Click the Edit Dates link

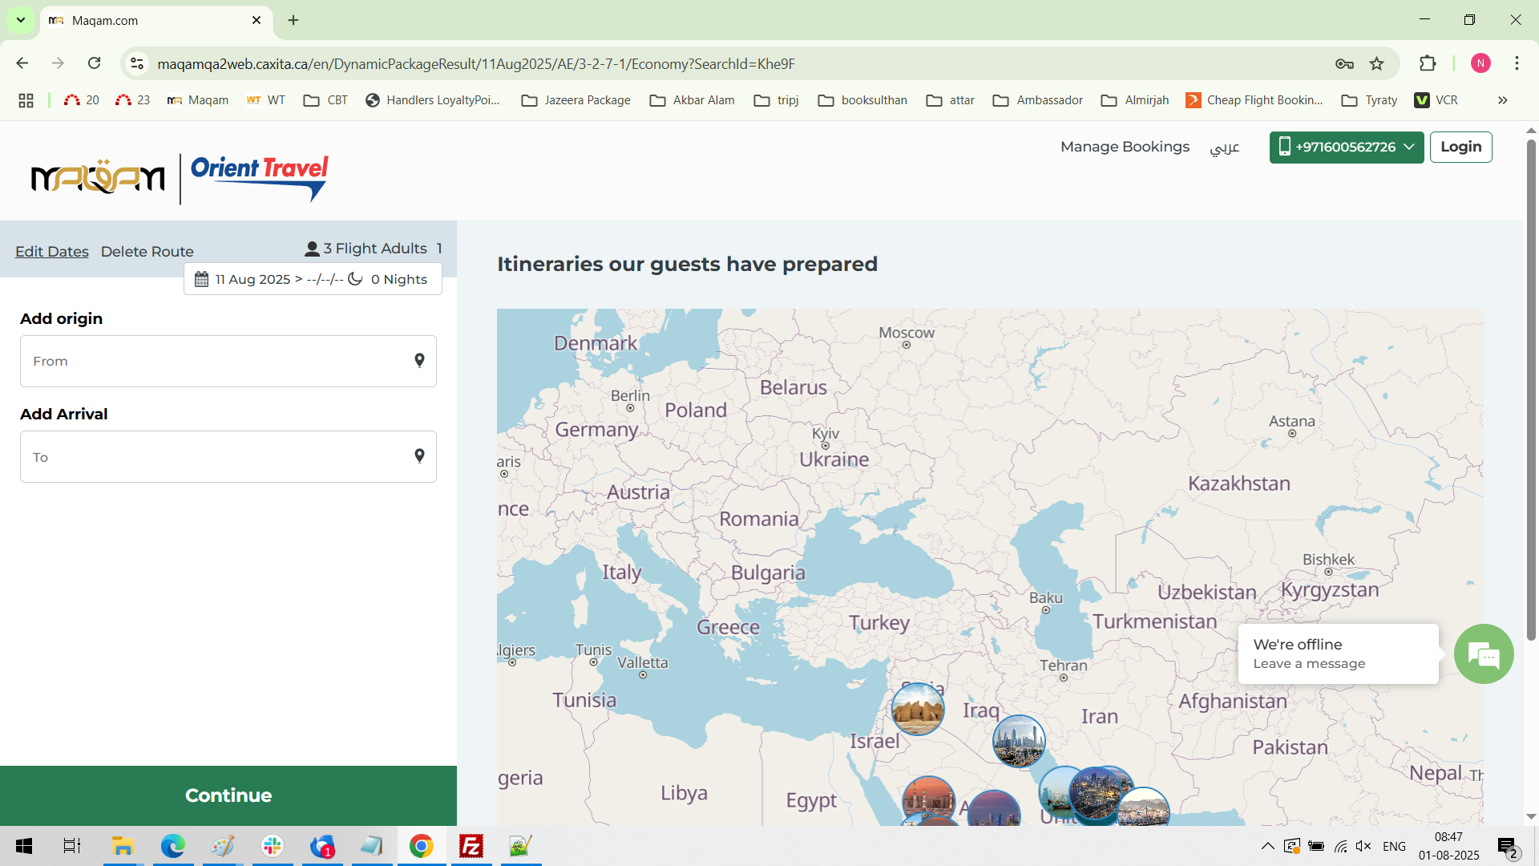(x=52, y=252)
